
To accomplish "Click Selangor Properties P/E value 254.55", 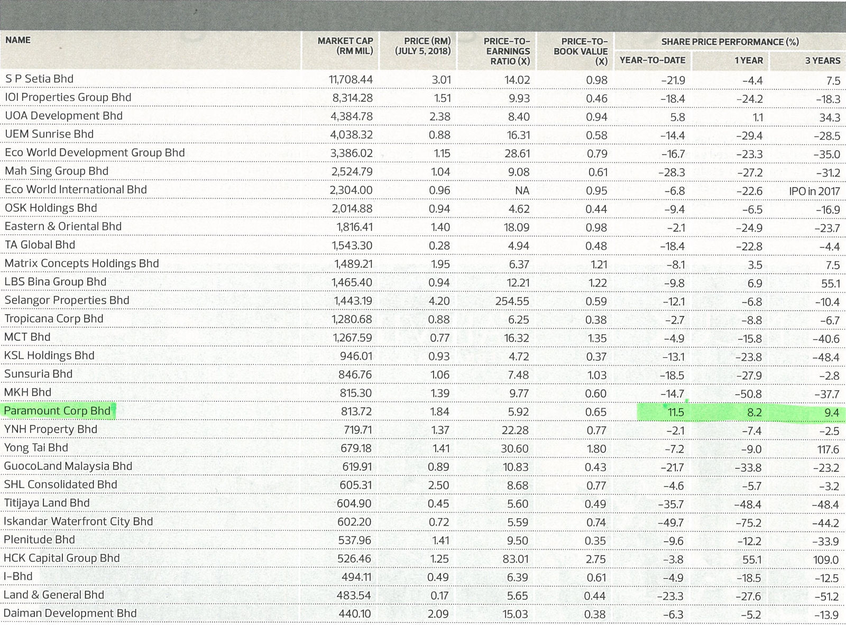I will (512, 301).
